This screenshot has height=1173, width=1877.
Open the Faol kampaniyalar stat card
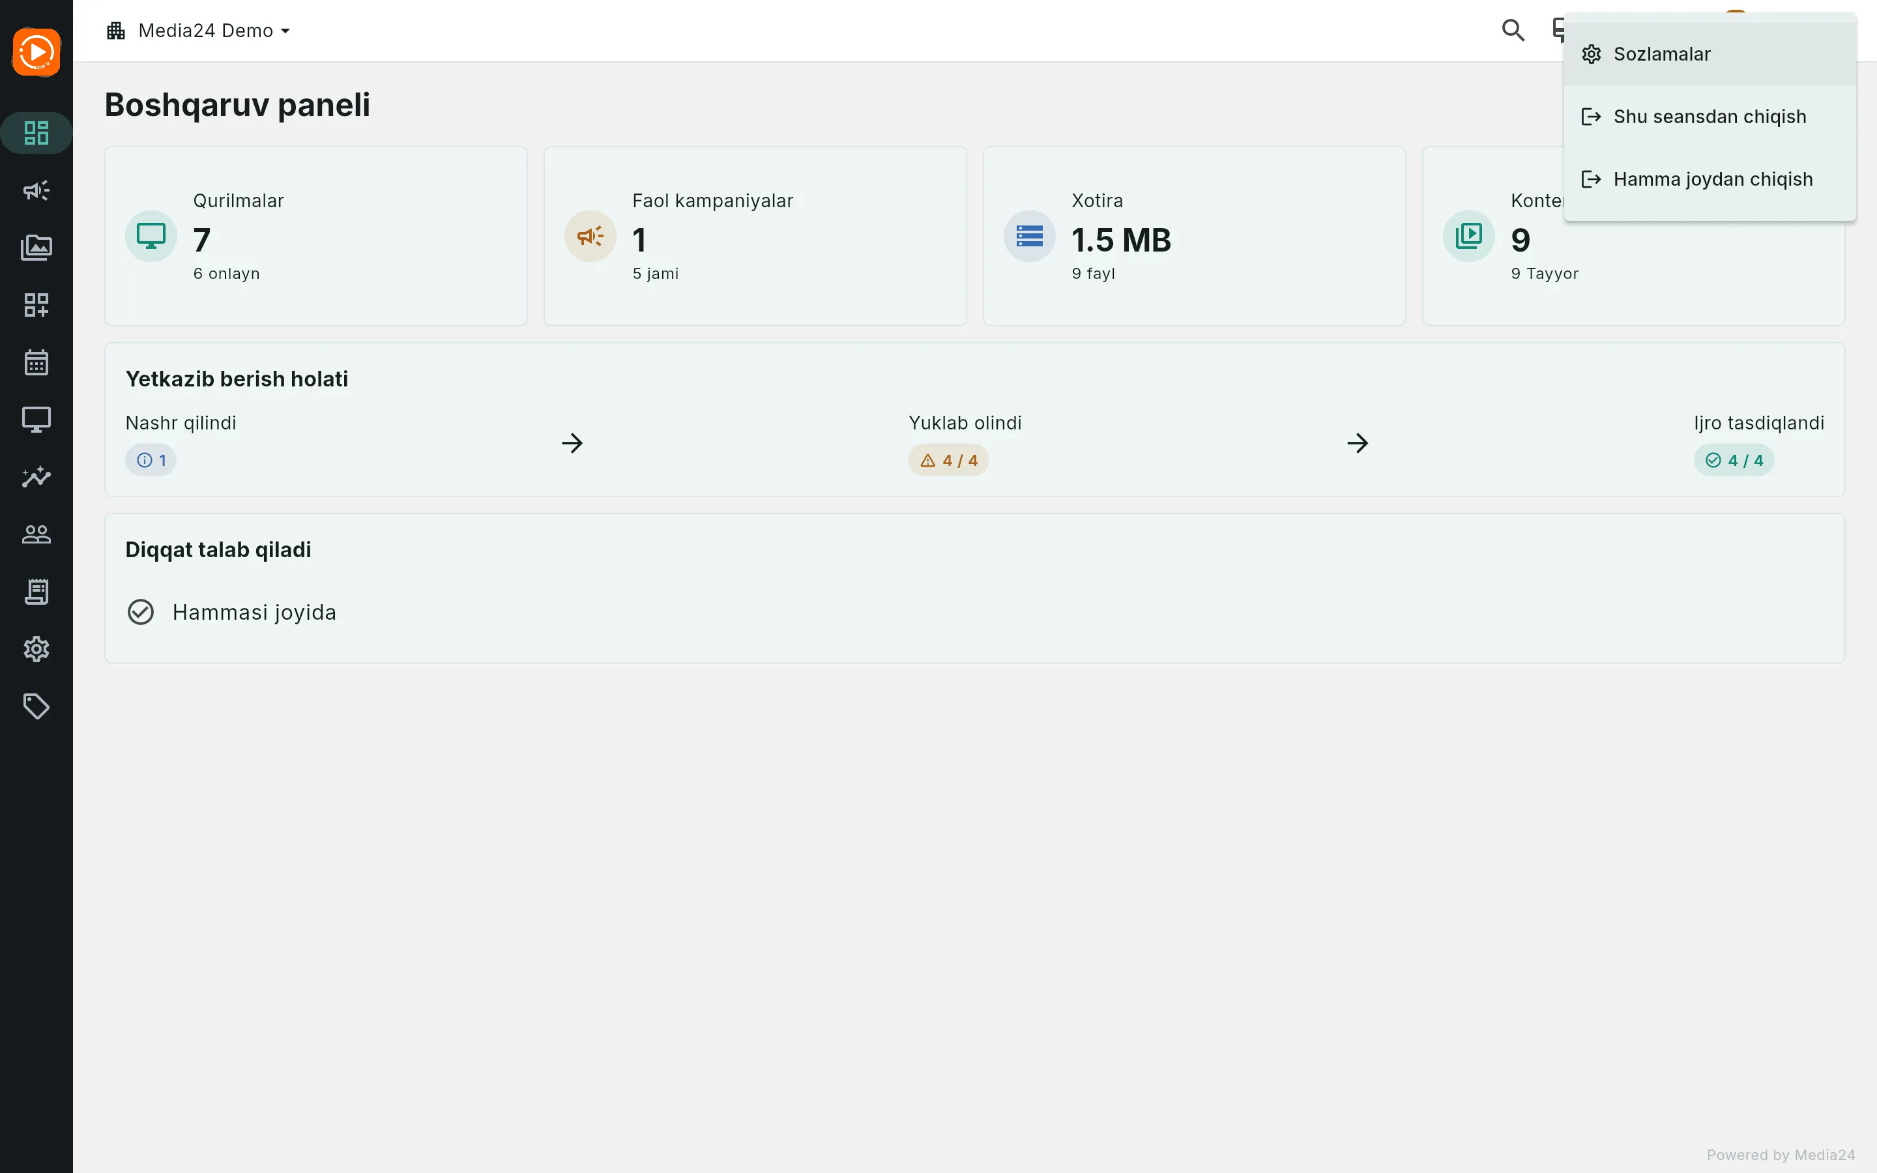click(755, 236)
